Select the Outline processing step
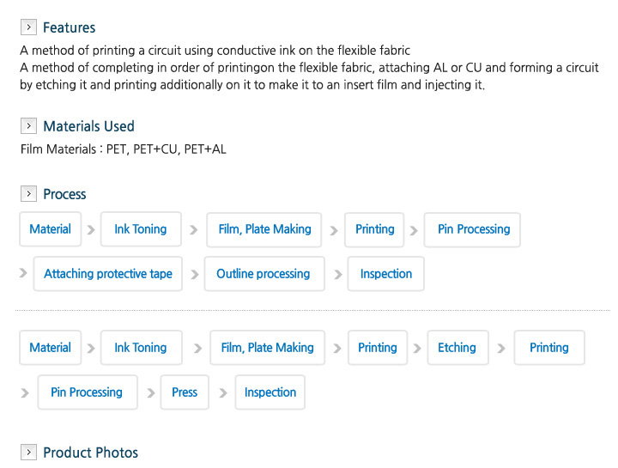Image resolution: width=618 pixels, height=468 pixels. (264, 274)
